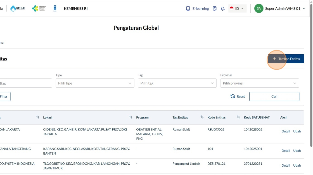Expand the Pilih tipe dropdown
313x175 pixels.
[x=95, y=83]
